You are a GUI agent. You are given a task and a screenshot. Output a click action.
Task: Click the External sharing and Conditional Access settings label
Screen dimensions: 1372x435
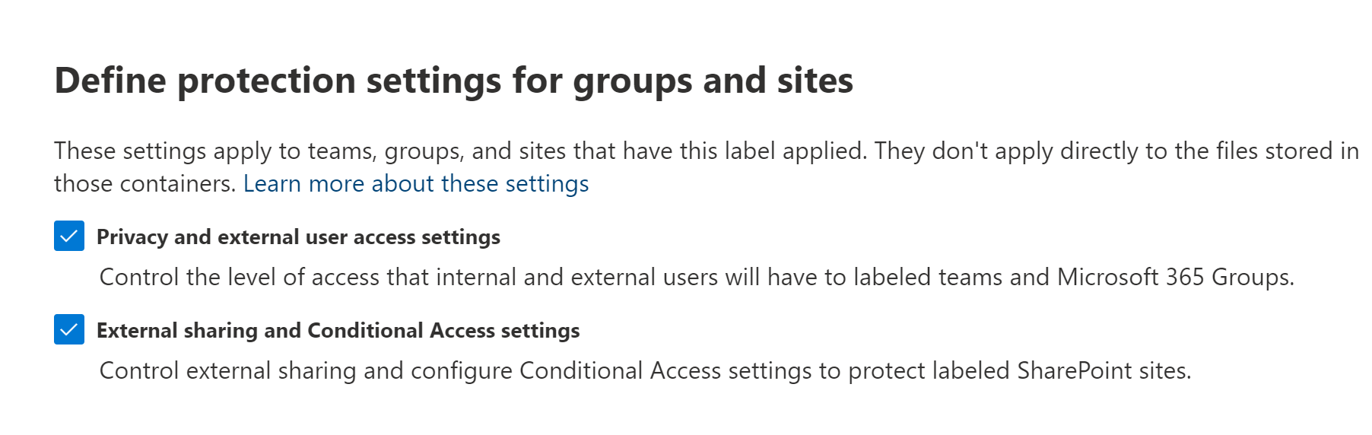pos(338,331)
